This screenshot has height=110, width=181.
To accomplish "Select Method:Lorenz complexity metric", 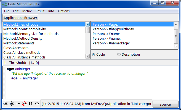I will [x=44, y=29].
